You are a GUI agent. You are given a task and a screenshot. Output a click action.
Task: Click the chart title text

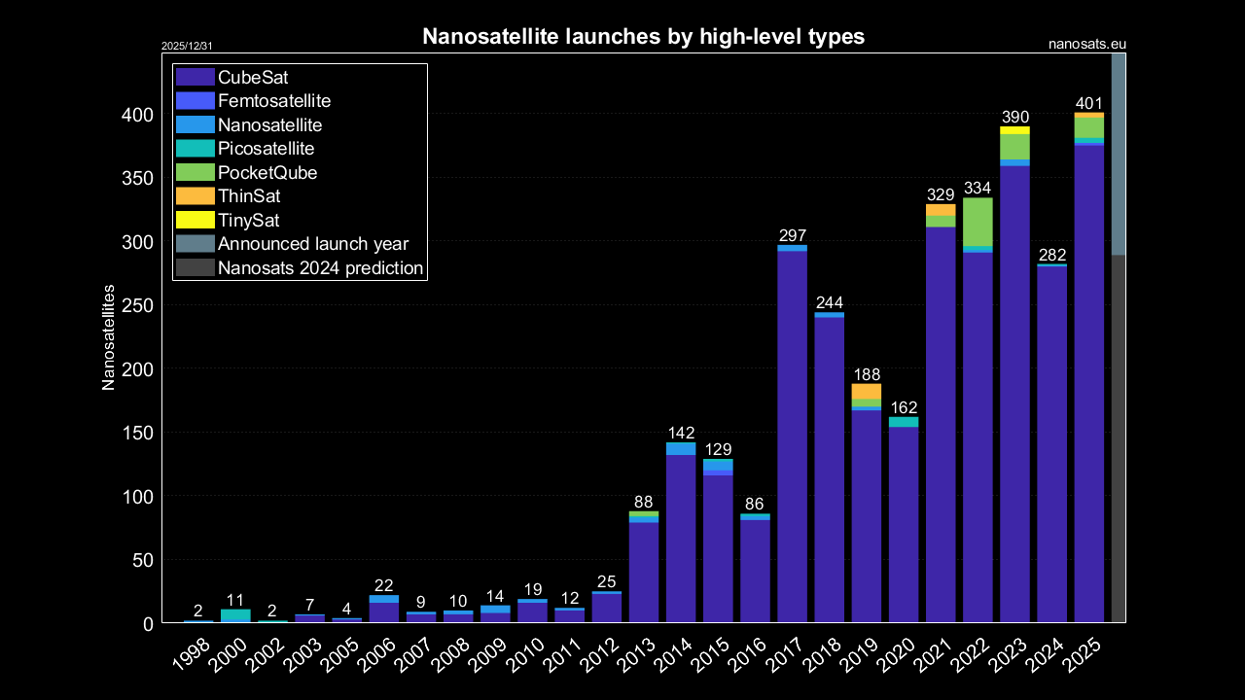[x=643, y=37]
